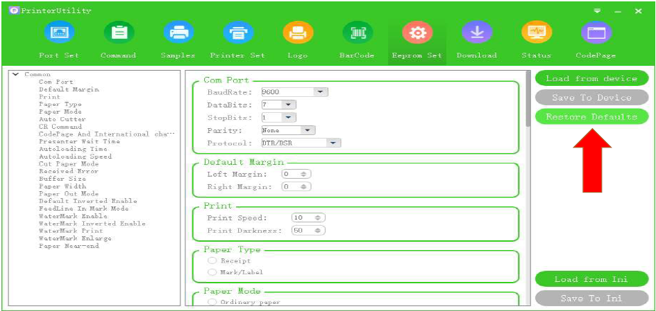Click the Restore Defaults button
This screenshot has height=311, width=656.
(591, 117)
